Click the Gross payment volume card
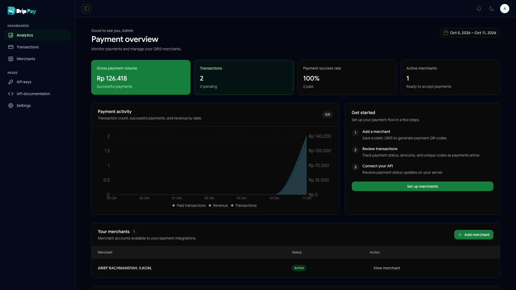 [x=141, y=77]
